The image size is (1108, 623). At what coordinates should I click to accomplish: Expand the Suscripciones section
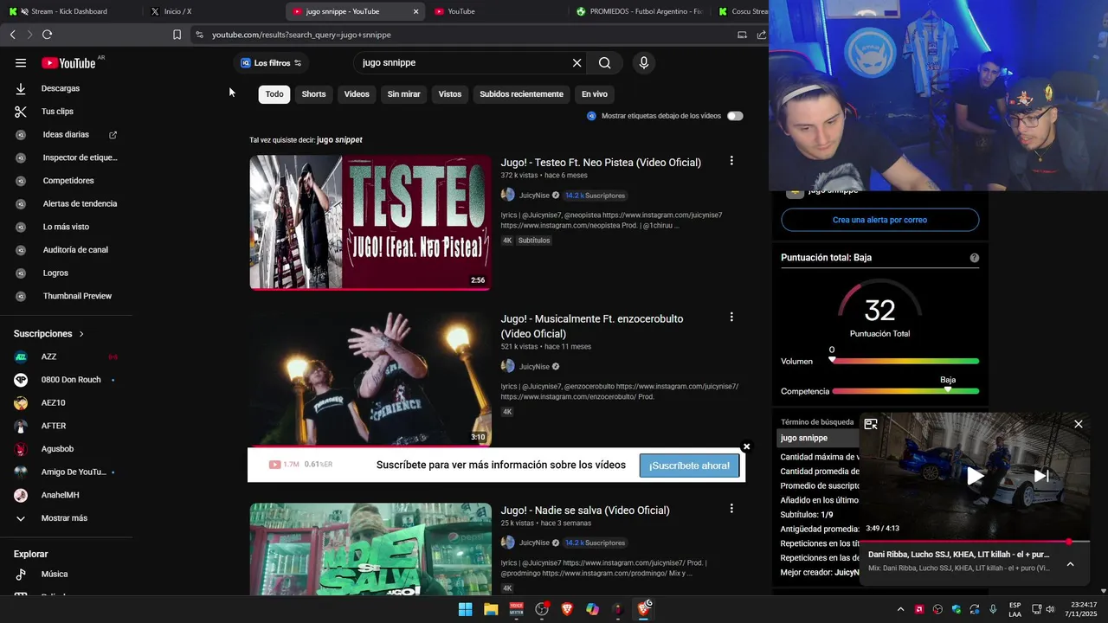coord(49,333)
